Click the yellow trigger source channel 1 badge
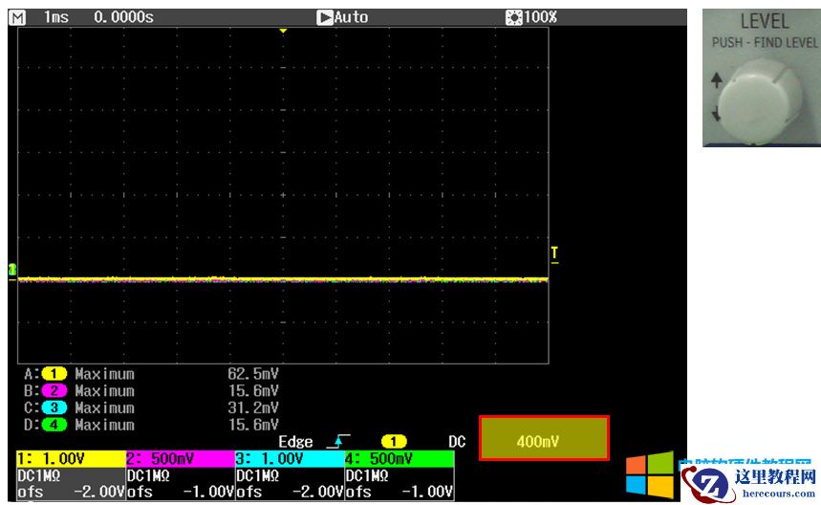Viewport: 821px width, 505px height. pyautogui.click(x=394, y=442)
